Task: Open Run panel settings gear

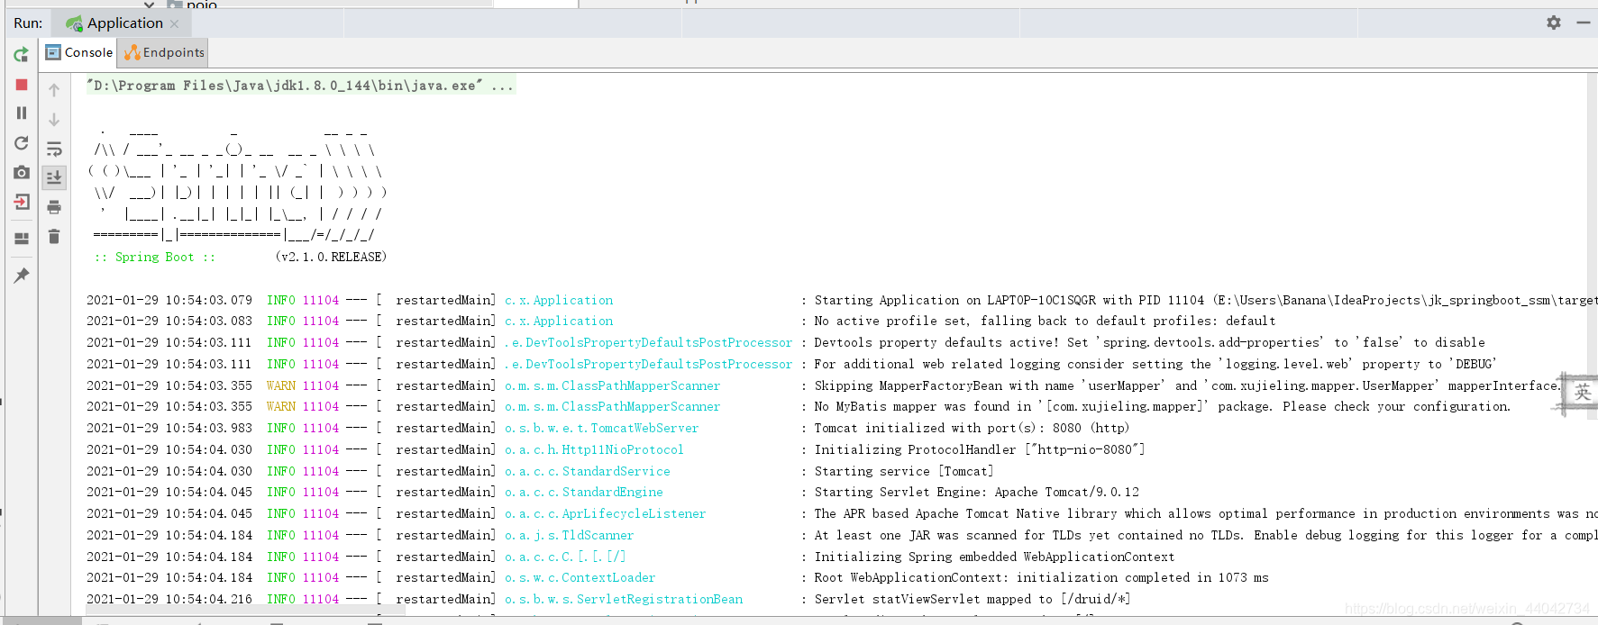Action: point(1554,23)
